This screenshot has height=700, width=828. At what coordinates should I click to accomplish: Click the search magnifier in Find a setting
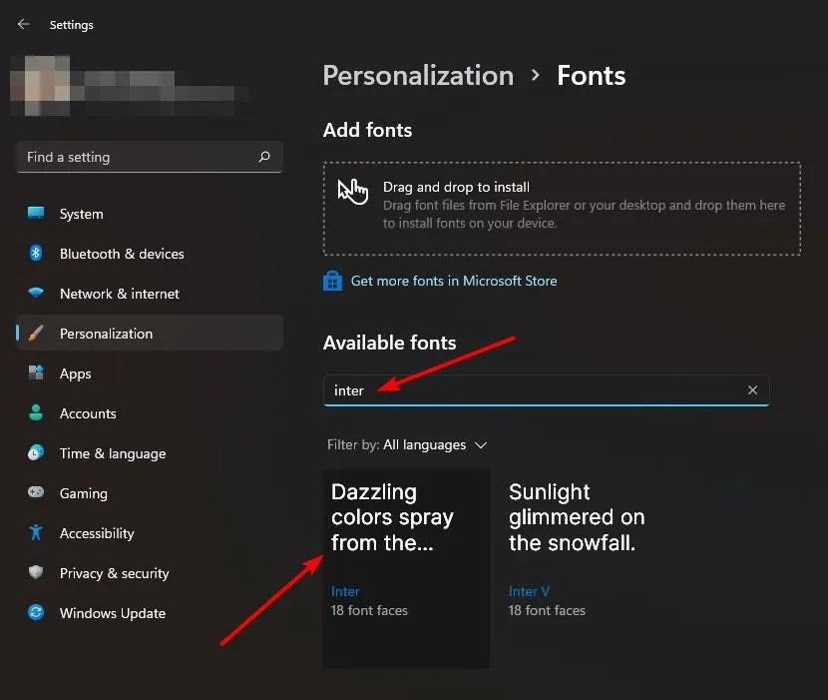[264, 157]
